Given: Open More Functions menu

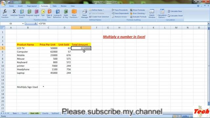Looking at the screenshot, I should (74, 13).
